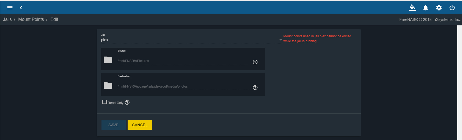Click the power icon in the header
Viewport: 462px width, 140px height.
tap(452, 8)
